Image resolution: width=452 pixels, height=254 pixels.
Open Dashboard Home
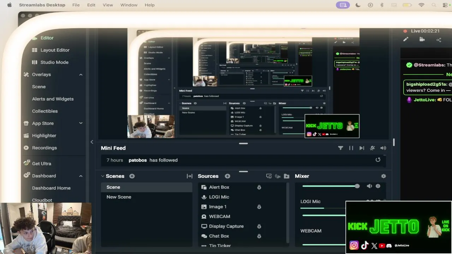[51, 188]
